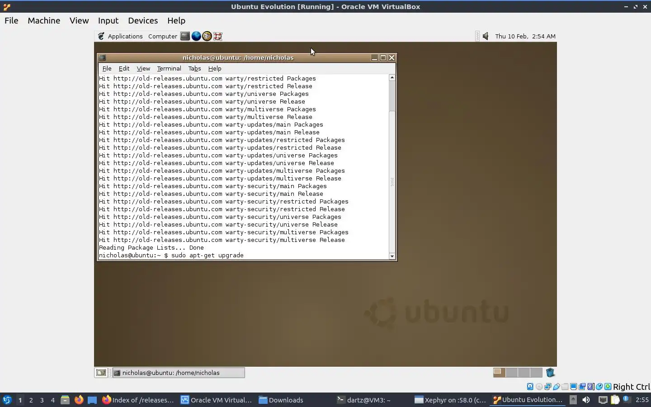The height and width of the screenshot is (407, 651).
Task: Open the terminal File menu
Action: [x=107, y=68]
